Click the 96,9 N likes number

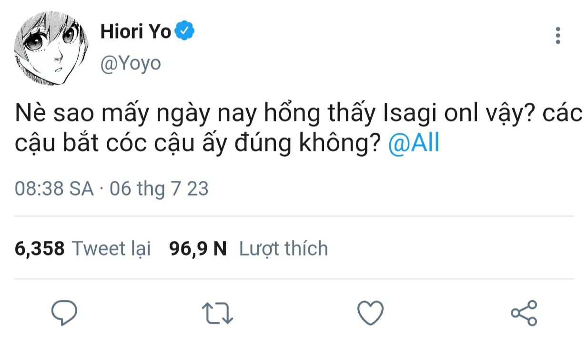click(198, 248)
